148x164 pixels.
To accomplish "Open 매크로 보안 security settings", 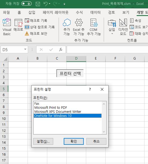I will coord(36,34).
